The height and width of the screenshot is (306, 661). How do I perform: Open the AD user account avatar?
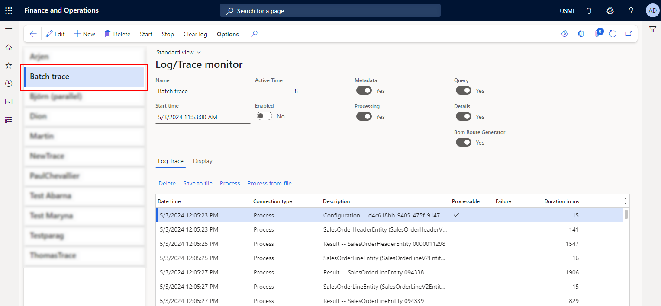click(x=652, y=11)
